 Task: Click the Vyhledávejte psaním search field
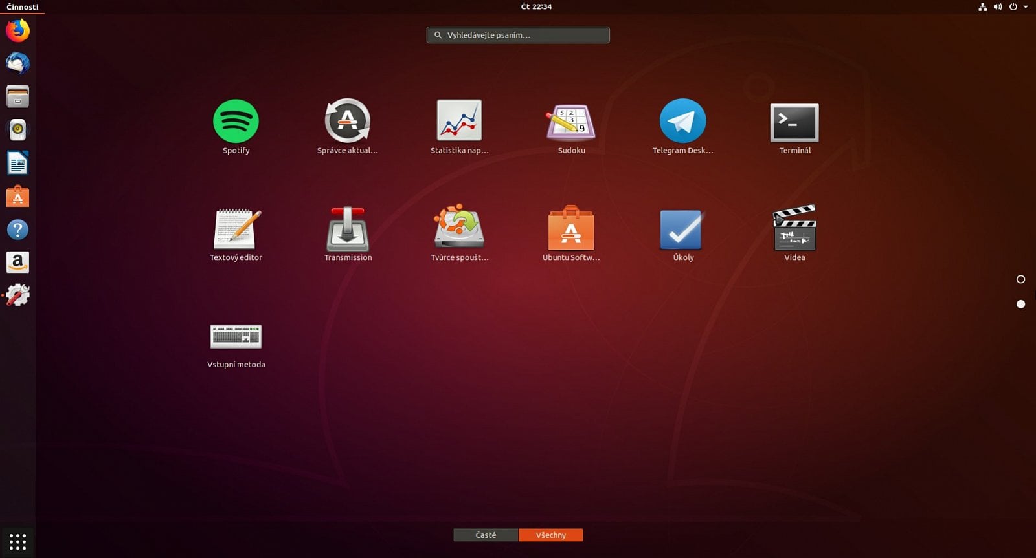[x=518, y=35]
